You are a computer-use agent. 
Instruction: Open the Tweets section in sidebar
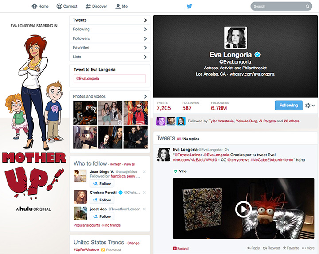point(110,20)
